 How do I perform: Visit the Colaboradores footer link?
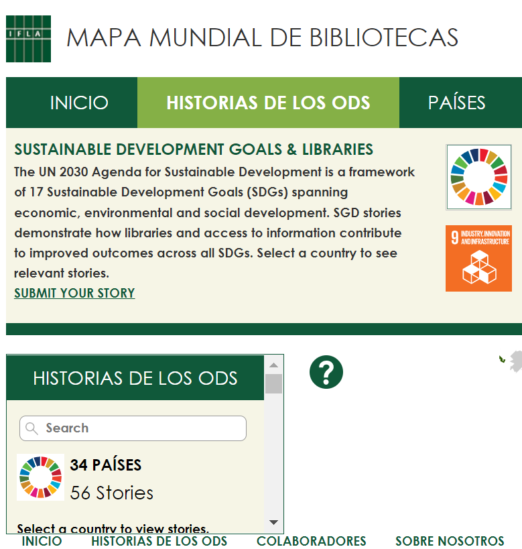click(x=311, y=541)
